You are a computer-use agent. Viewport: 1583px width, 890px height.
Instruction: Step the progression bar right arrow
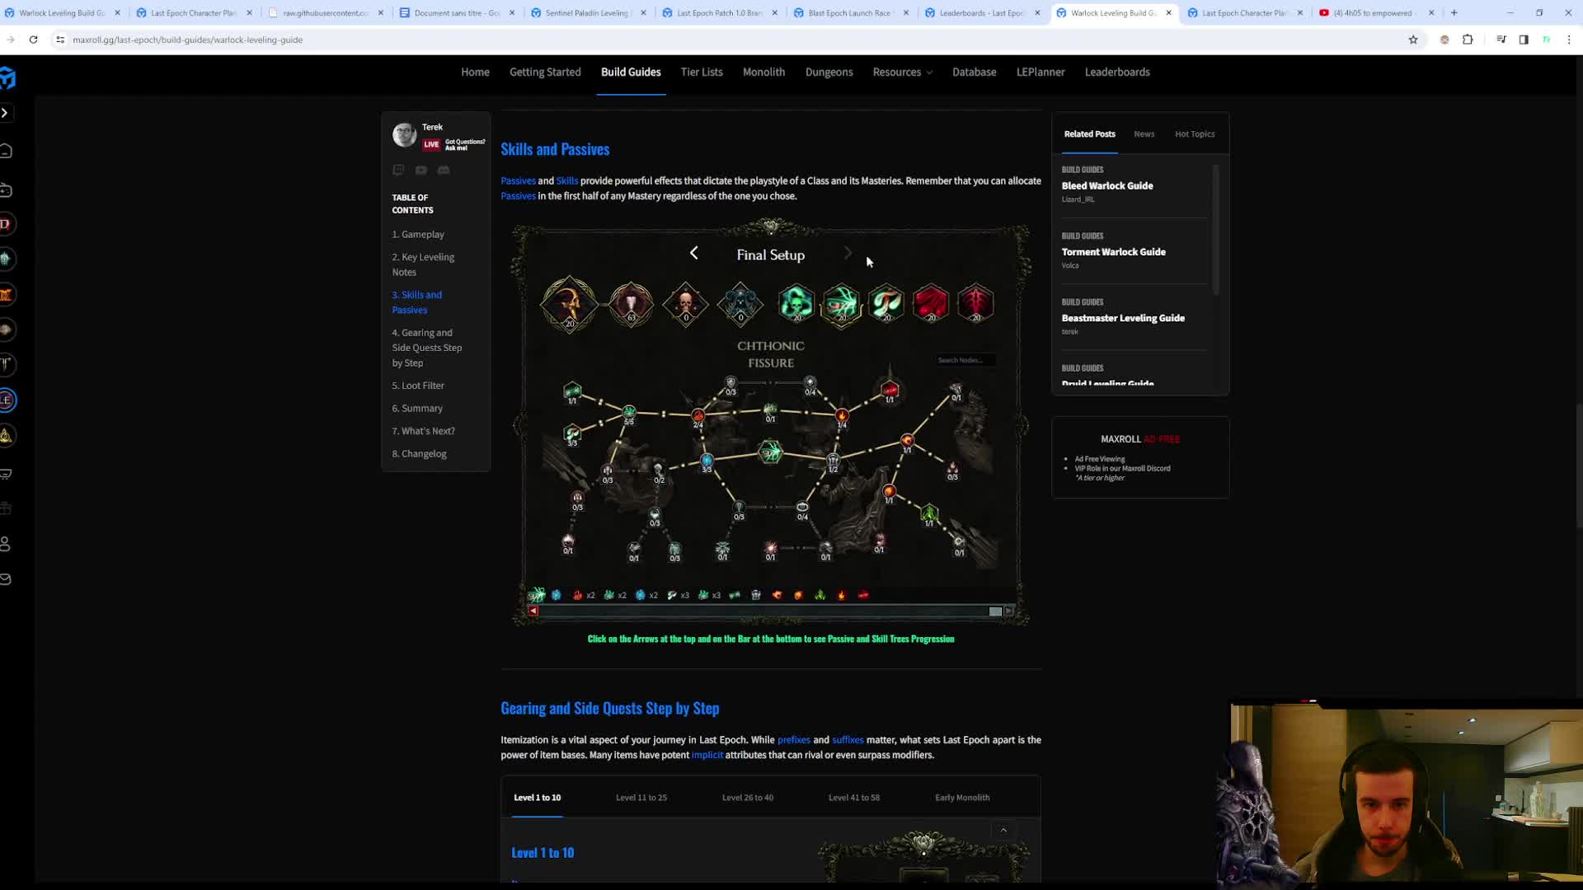1008,611
